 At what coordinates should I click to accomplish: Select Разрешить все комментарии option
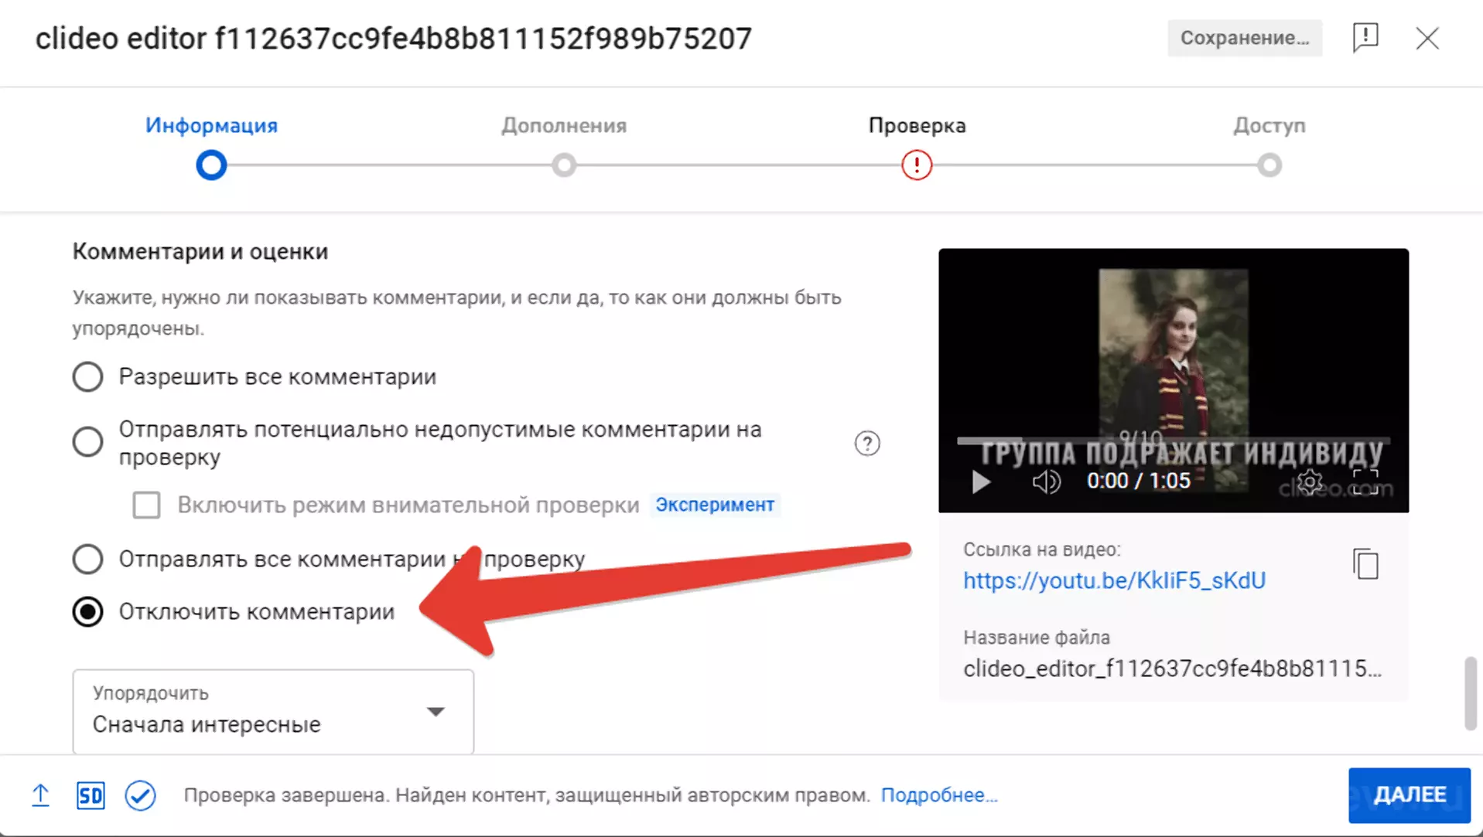tap(87, 377)
